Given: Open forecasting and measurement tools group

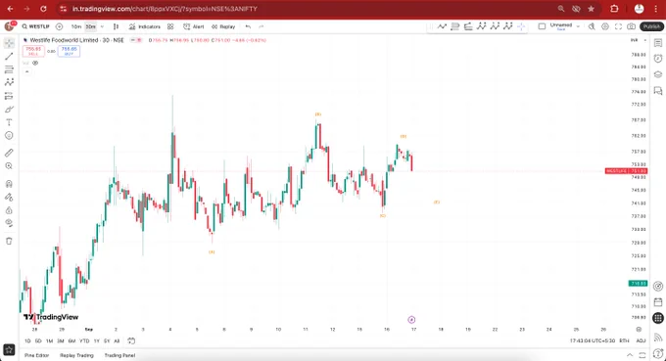Looking at the screenshot, I should pos(9,96).
